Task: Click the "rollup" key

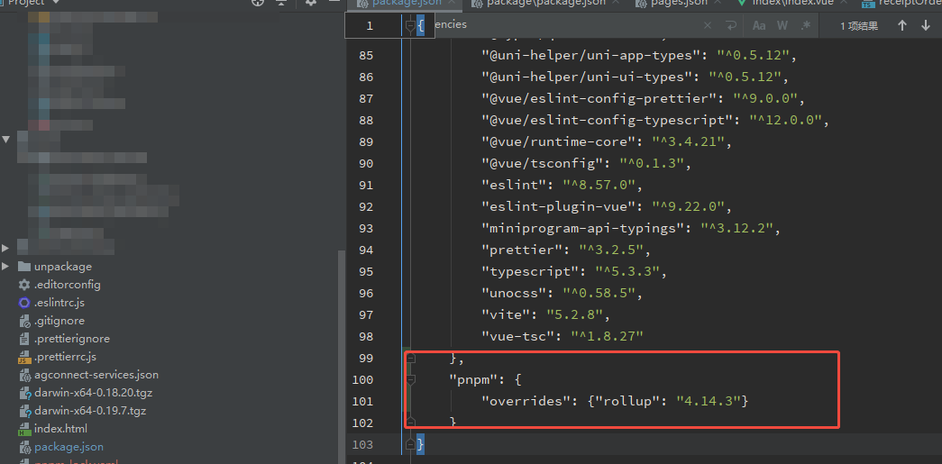Action: click(x=627, y=402)
